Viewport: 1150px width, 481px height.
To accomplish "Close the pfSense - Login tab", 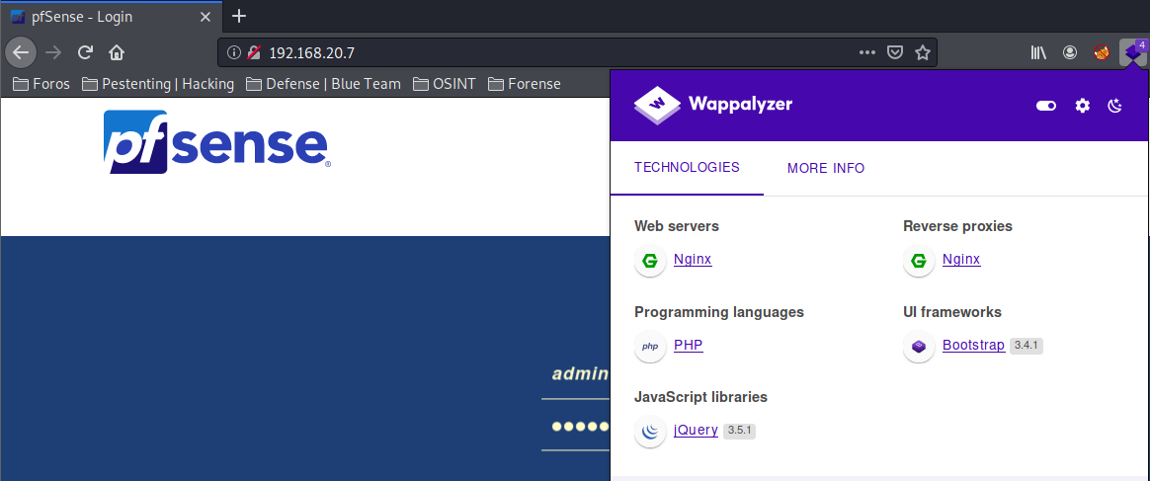I will coord(205,17).
